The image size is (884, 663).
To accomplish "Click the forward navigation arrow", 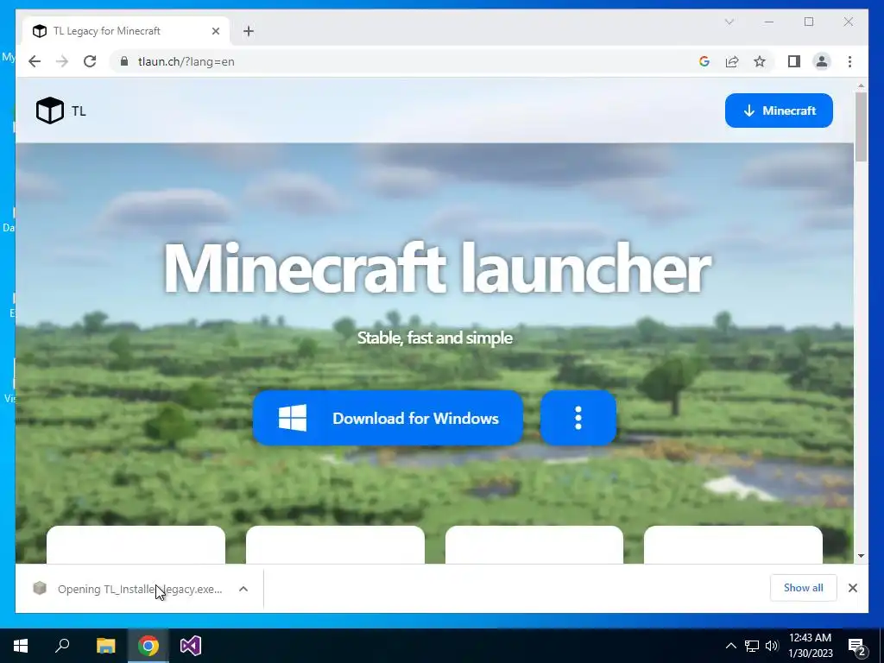I will pos(62,61).
